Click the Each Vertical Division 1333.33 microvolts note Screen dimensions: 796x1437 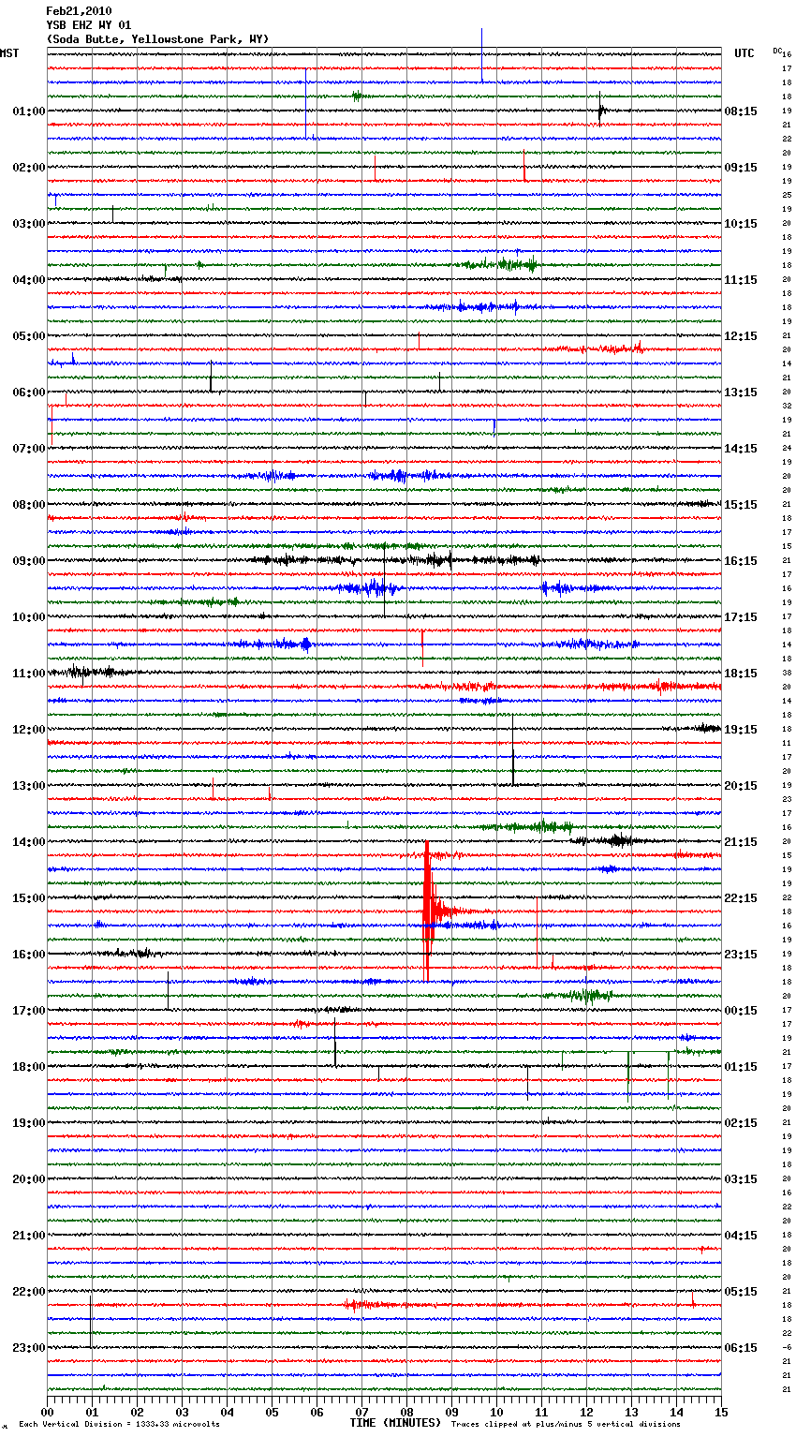(119, 1425)
